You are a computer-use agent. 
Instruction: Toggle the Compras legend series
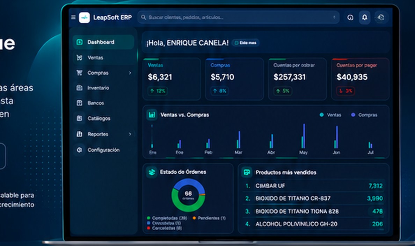(364, 115)
